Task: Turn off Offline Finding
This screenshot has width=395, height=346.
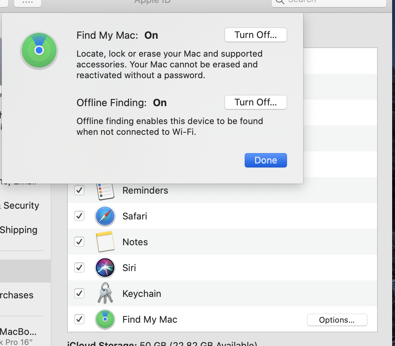Action: coord(255,102)
